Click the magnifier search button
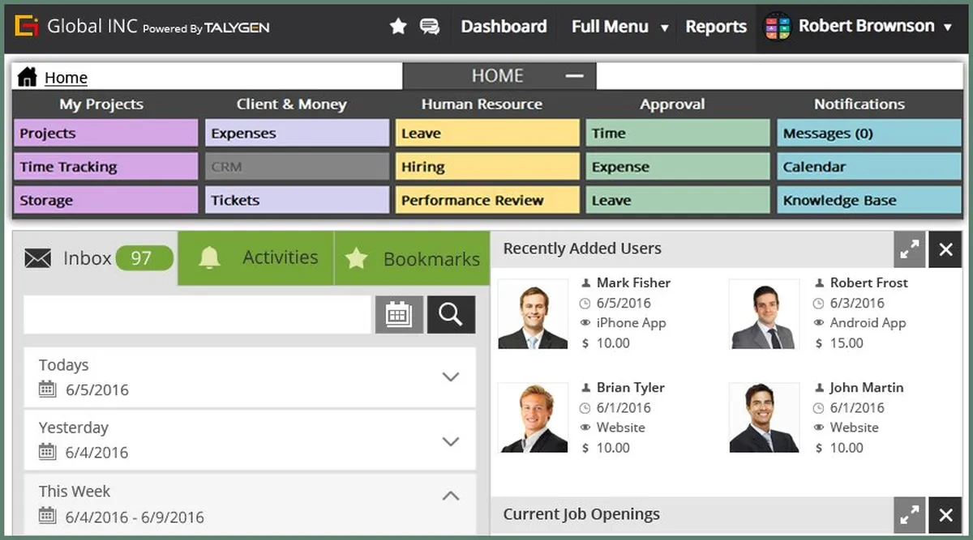 [x=451, y=314]
